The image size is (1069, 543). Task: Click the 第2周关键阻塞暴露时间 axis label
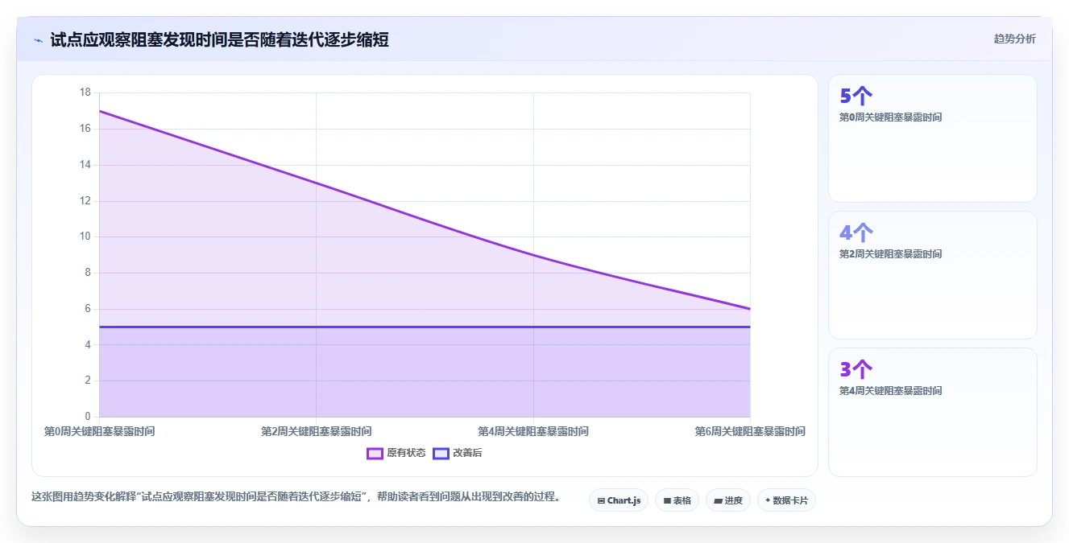317,431
